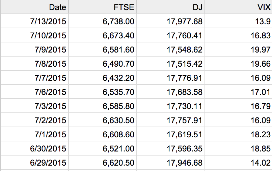The width and height of the screenshot is (272, 171).
Task: Select the 6,535.70 FTSE cell
Action: point(103,92)
